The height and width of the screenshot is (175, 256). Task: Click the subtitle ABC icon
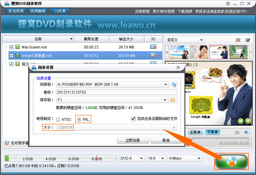tap(7, 143)
